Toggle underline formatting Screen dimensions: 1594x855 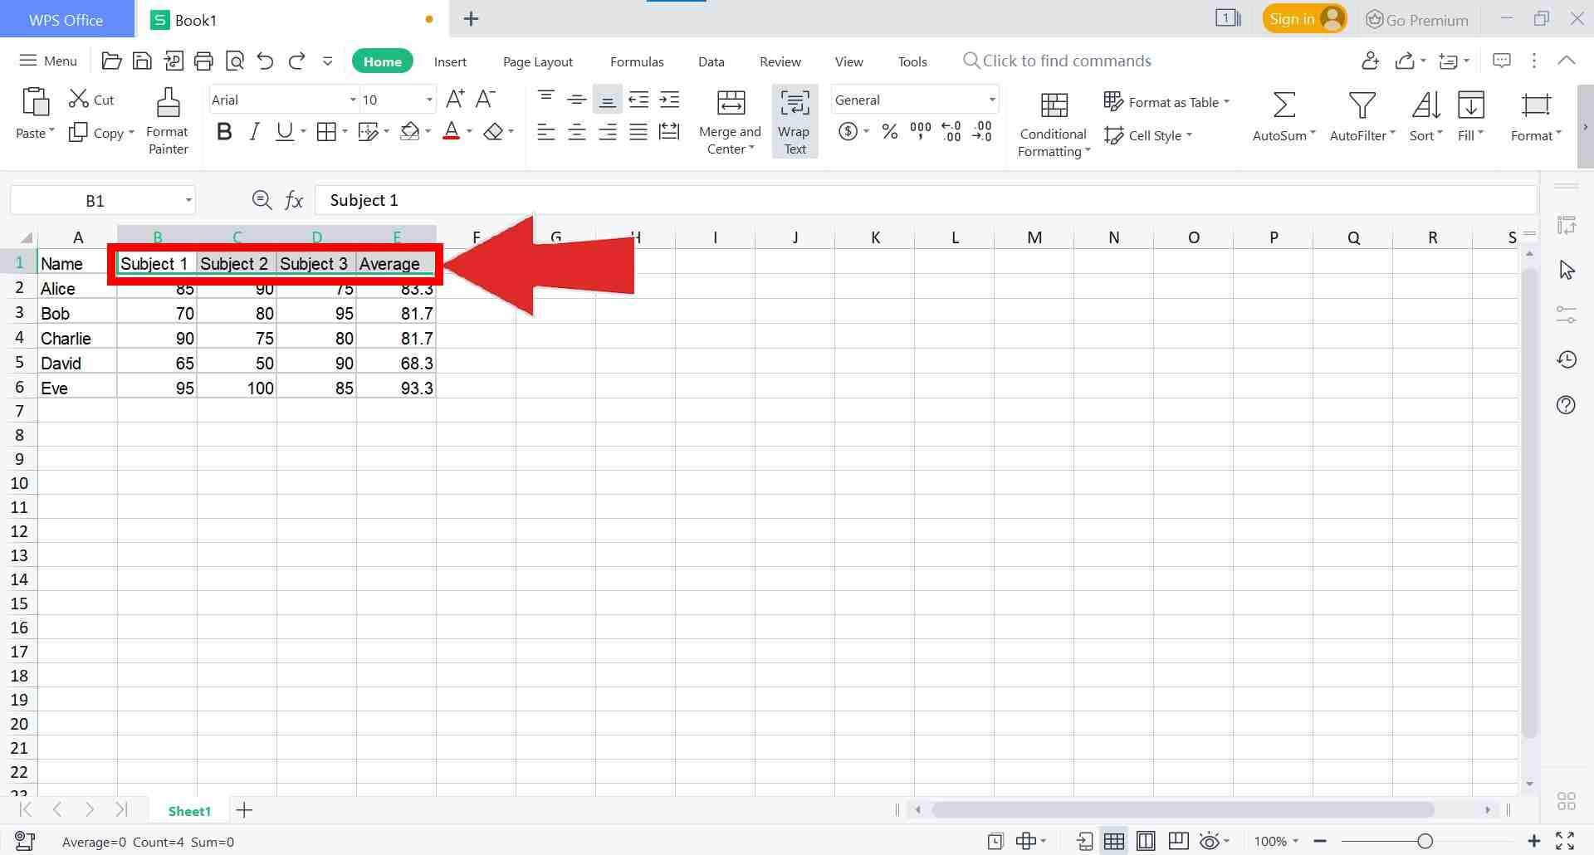(284, 131)
